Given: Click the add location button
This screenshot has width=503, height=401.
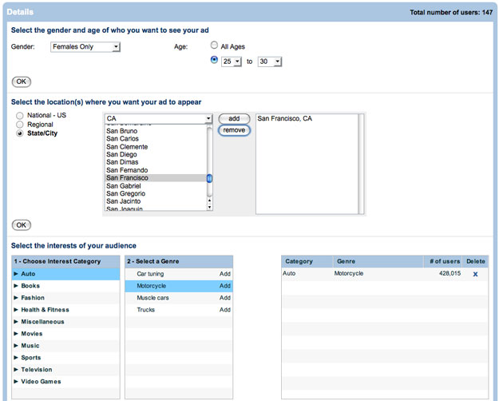Looking at the screenshot, I should 234,118.
